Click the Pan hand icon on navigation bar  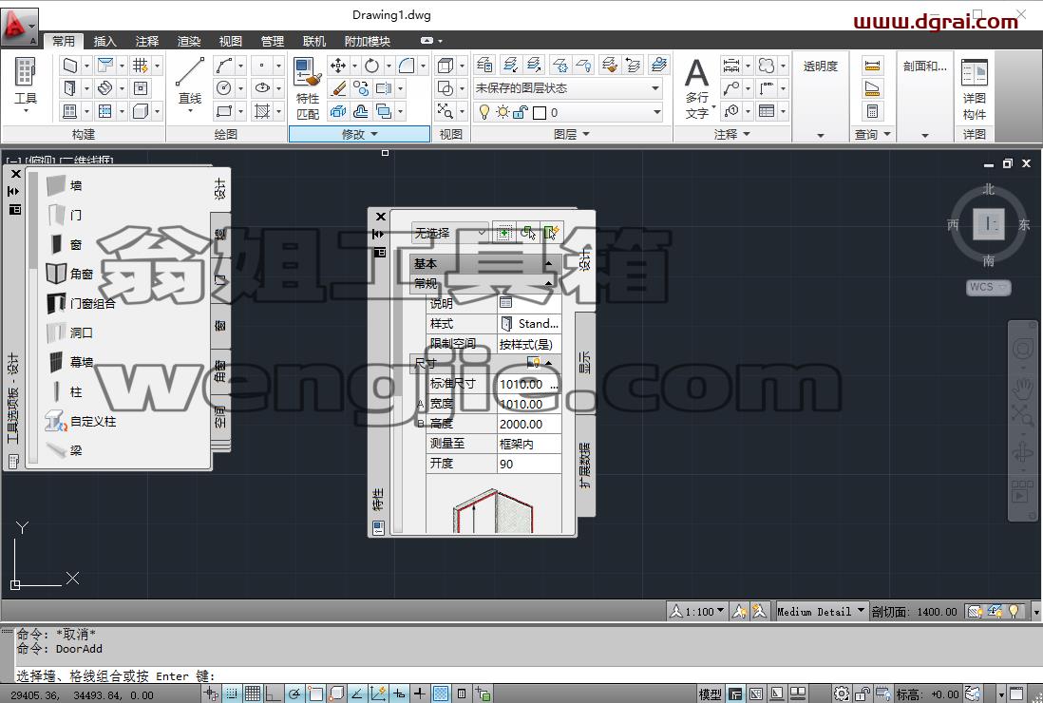click(1022, 387)
